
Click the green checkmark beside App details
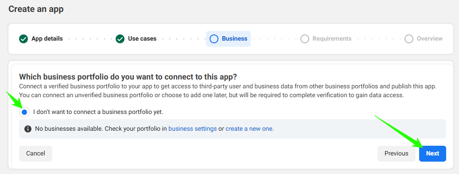pyautogui.click(x=23, y=39)
